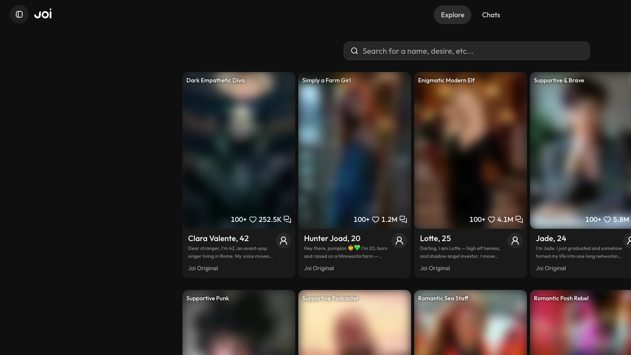Click the "Supportive Punk" label

click(208, 298)
